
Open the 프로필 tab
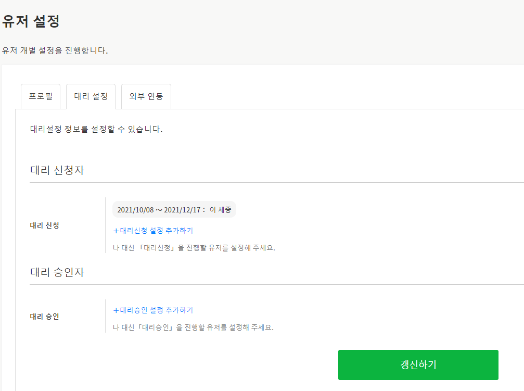click(41, 96)
